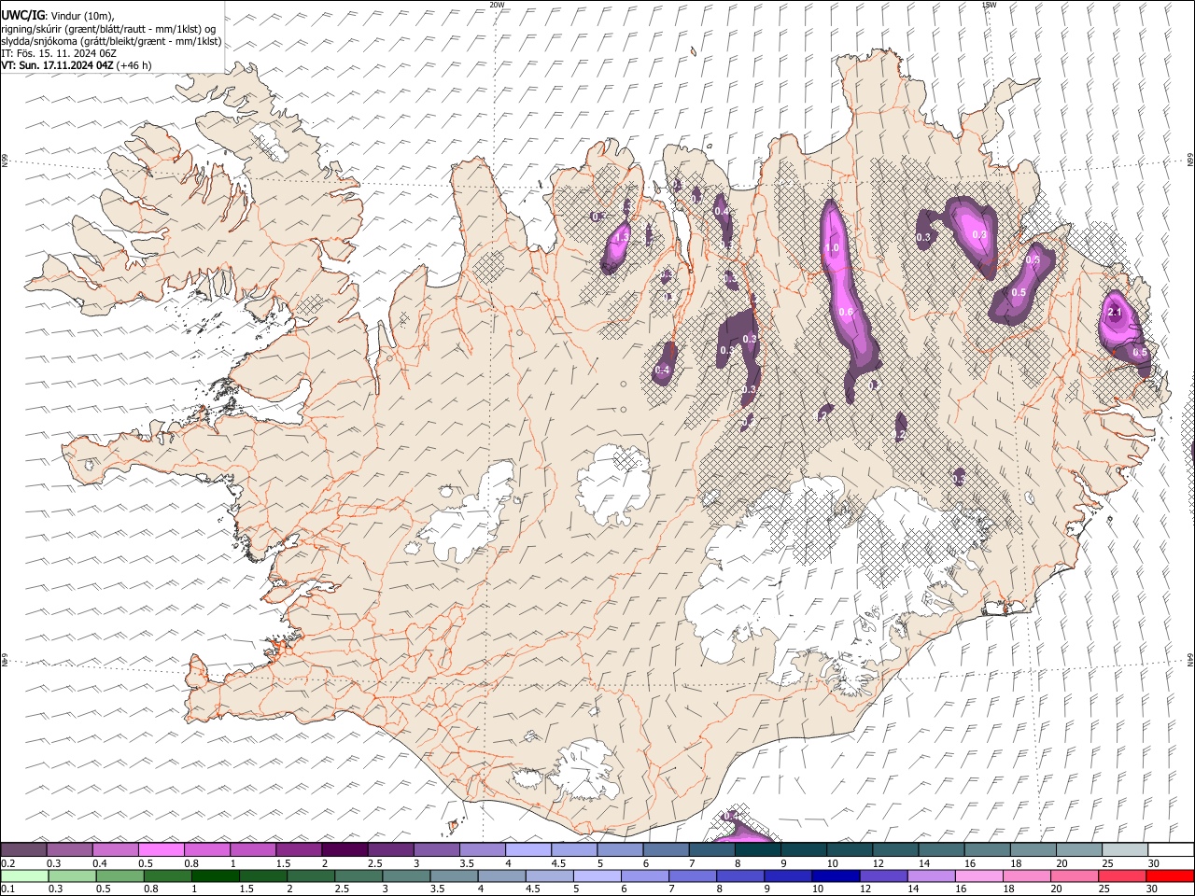Select the purple 1.5 snow legend swatch
The width and height of the screenshot is (1195, 896).
[300, 849]
